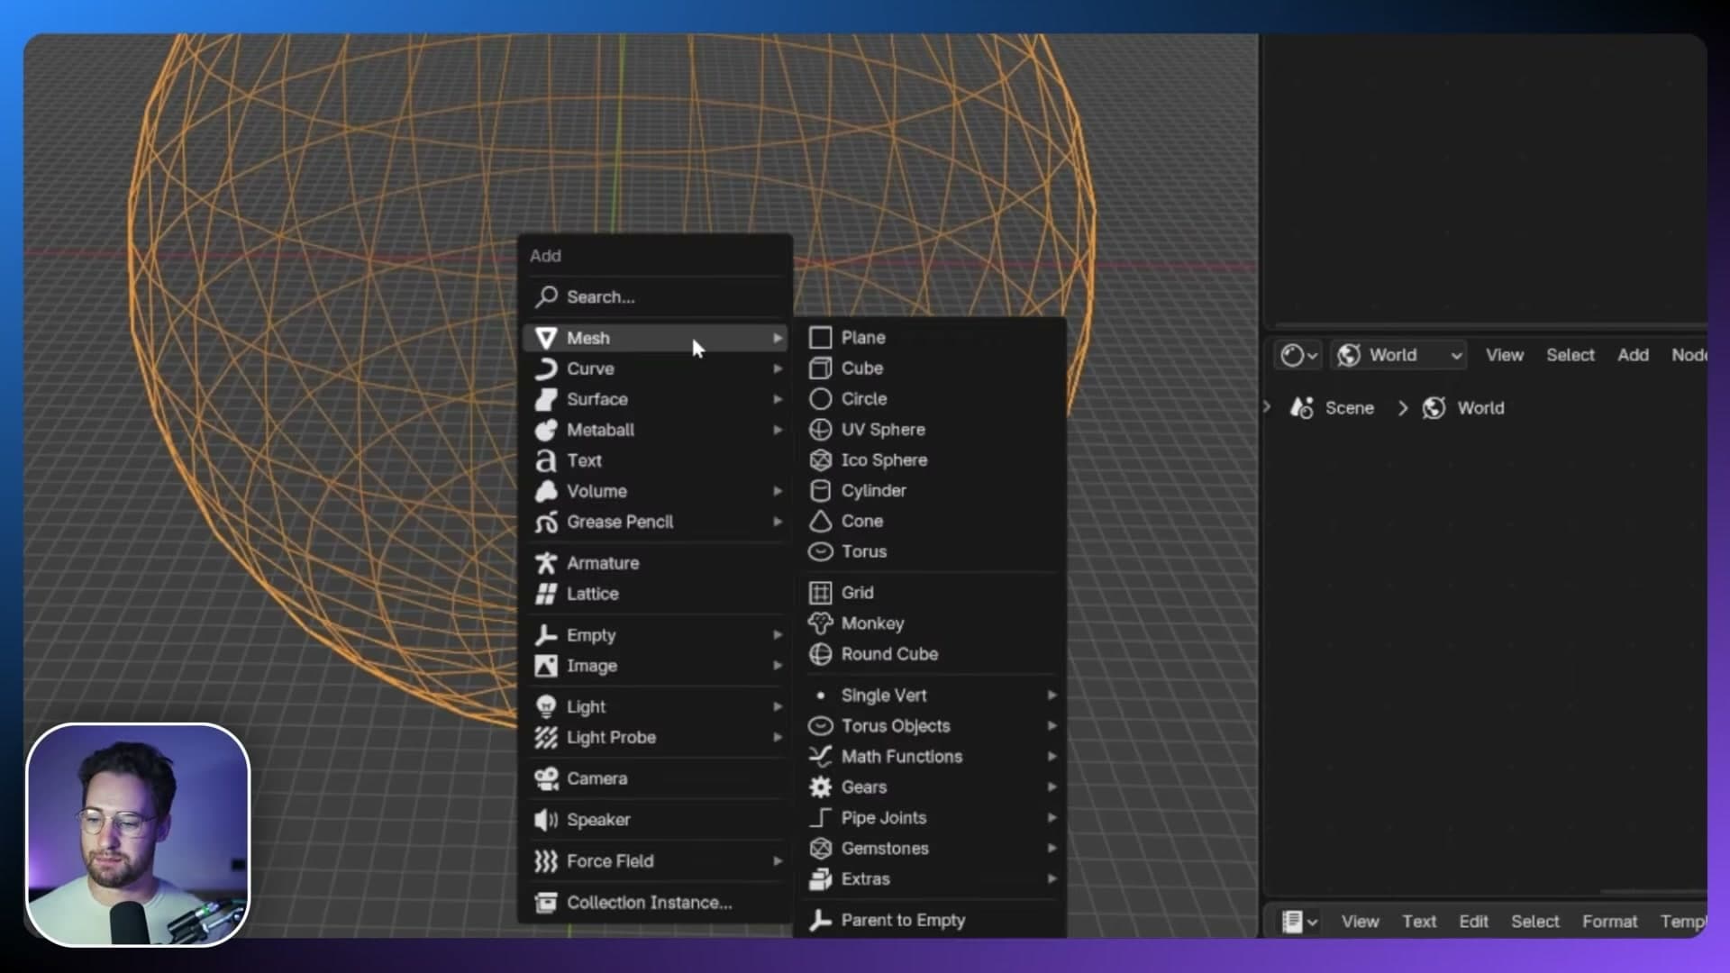Select the Force Field submenu arrow
This screenshot has width=1730, height=973.
pos(778,861)
